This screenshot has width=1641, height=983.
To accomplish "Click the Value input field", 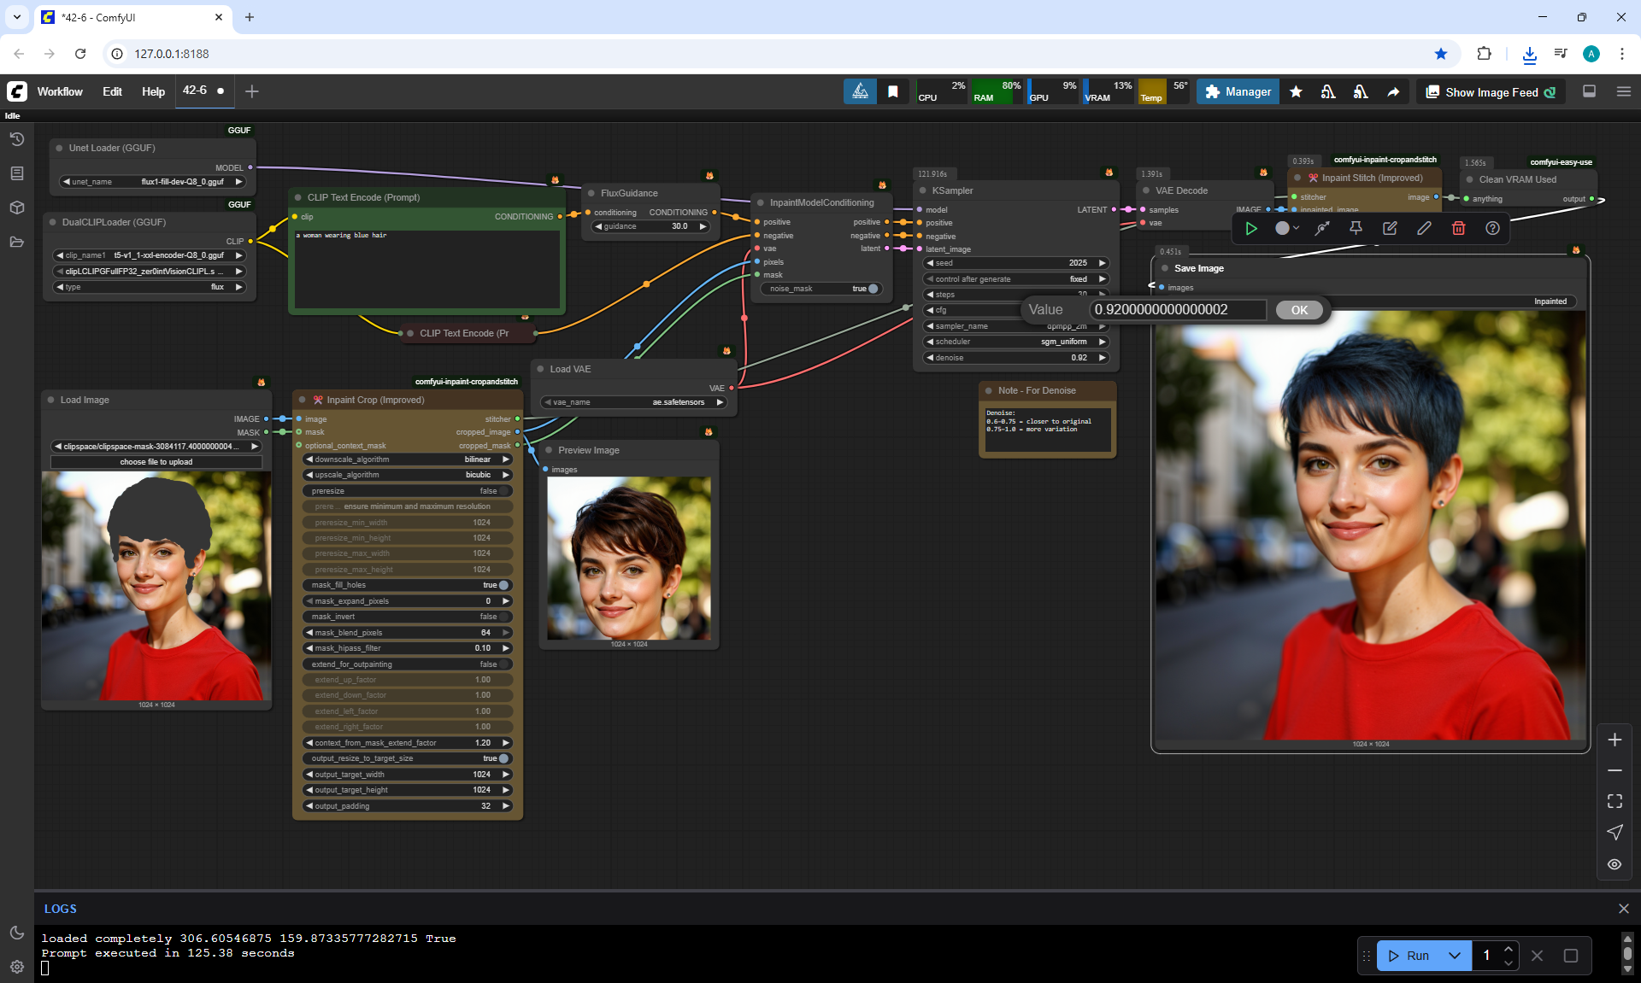I will pos(1178,310).
